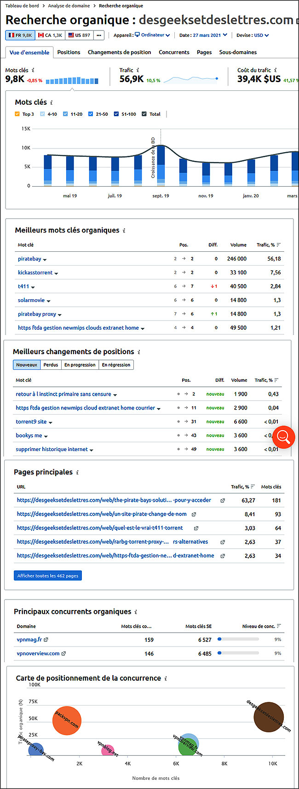Sort position changes by Trafic % icon
The image size is (299, 789).
pos(276,380)
